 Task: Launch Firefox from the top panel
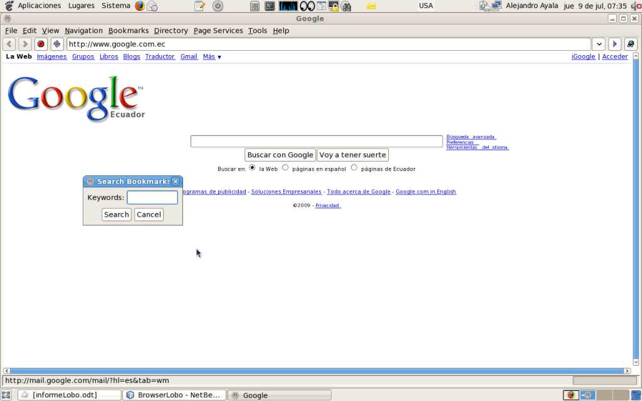[x=139, y=6]
